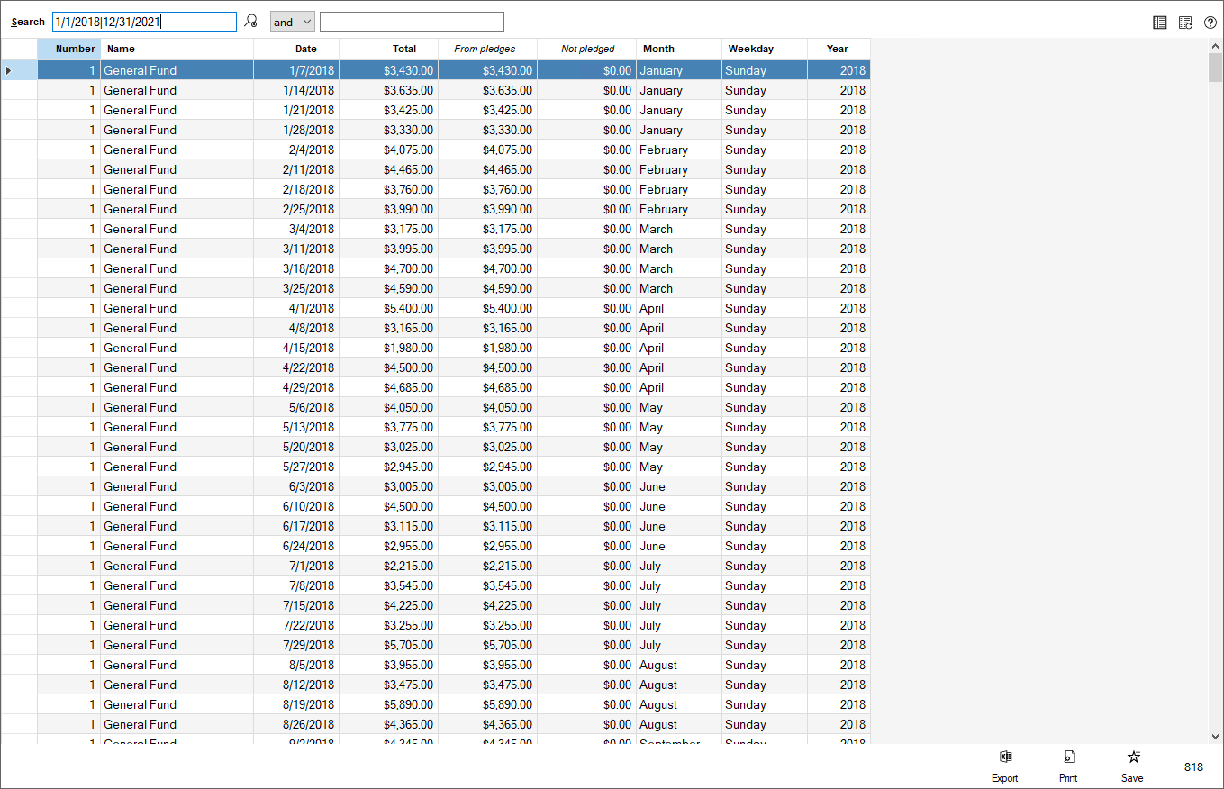Open the help question mark icon

[1210, 23]
